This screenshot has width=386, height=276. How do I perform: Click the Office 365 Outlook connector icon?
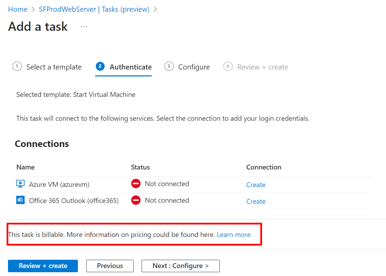pos(20,200)
